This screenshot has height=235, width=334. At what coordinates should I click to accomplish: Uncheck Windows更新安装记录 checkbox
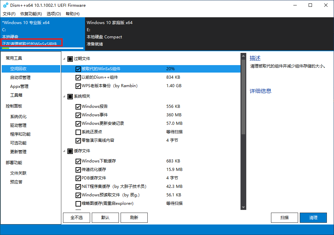78,124
